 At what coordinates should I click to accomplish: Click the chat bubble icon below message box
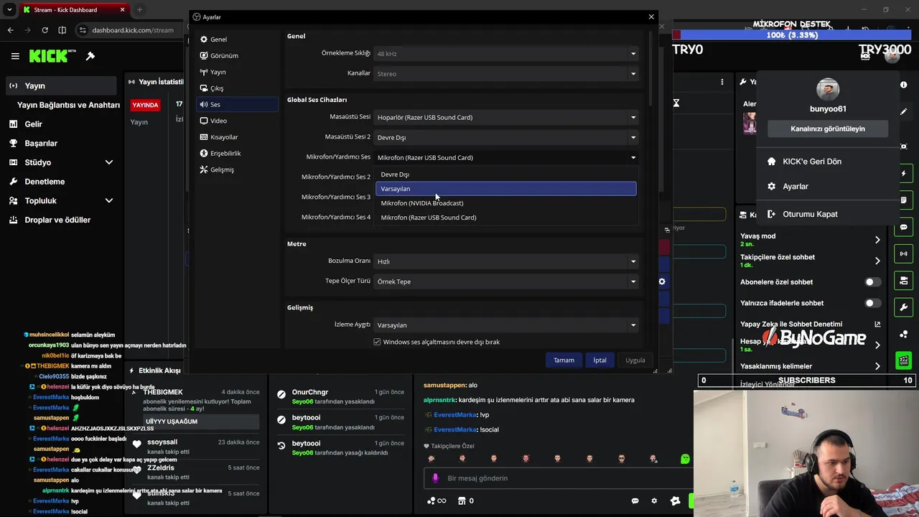pos(635,501)
